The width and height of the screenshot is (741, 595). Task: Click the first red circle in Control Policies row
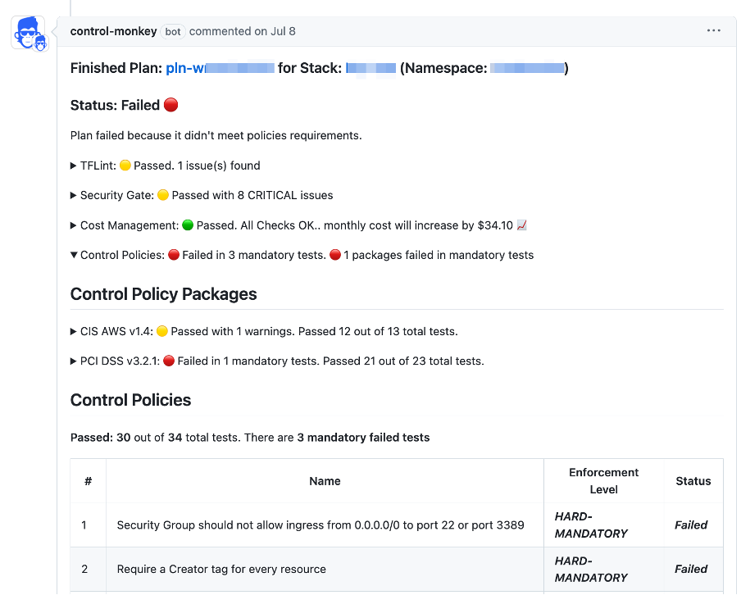click(x=174, y=255)
